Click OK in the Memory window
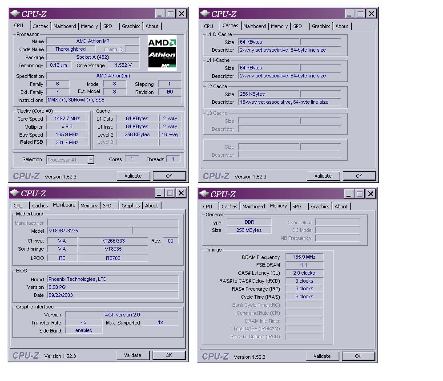Image resolution: width=443 pixels, height=381 pixels. [358, 356]
